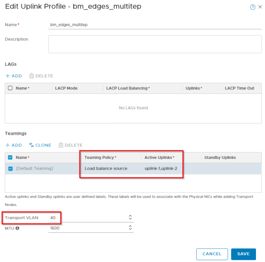Image resolution: width=265 pixels, height=262 pixels.
Task: Close the Edit Uplink Profile dialog
Action: click(x=260, y=7)
